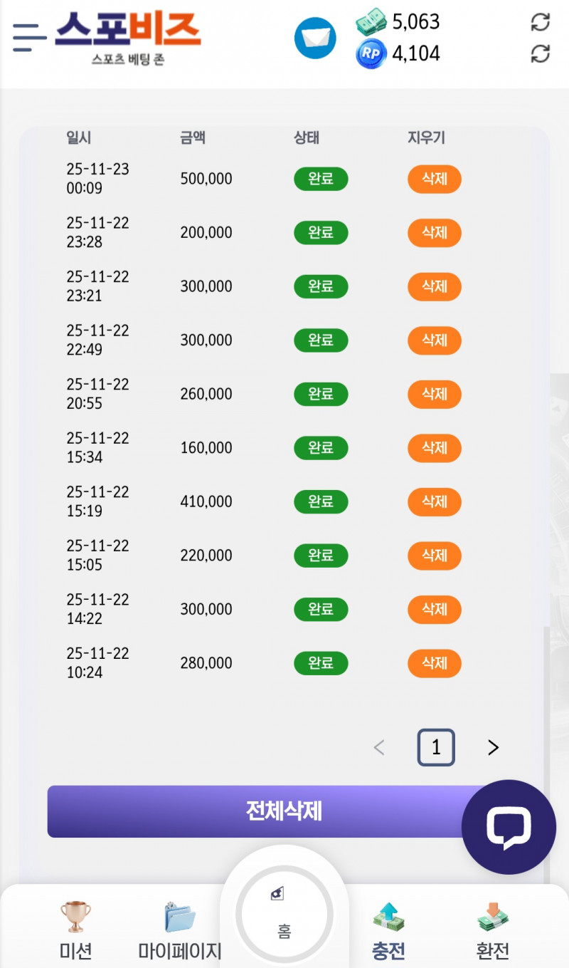Go to the next page arrow

coord(493,747)
